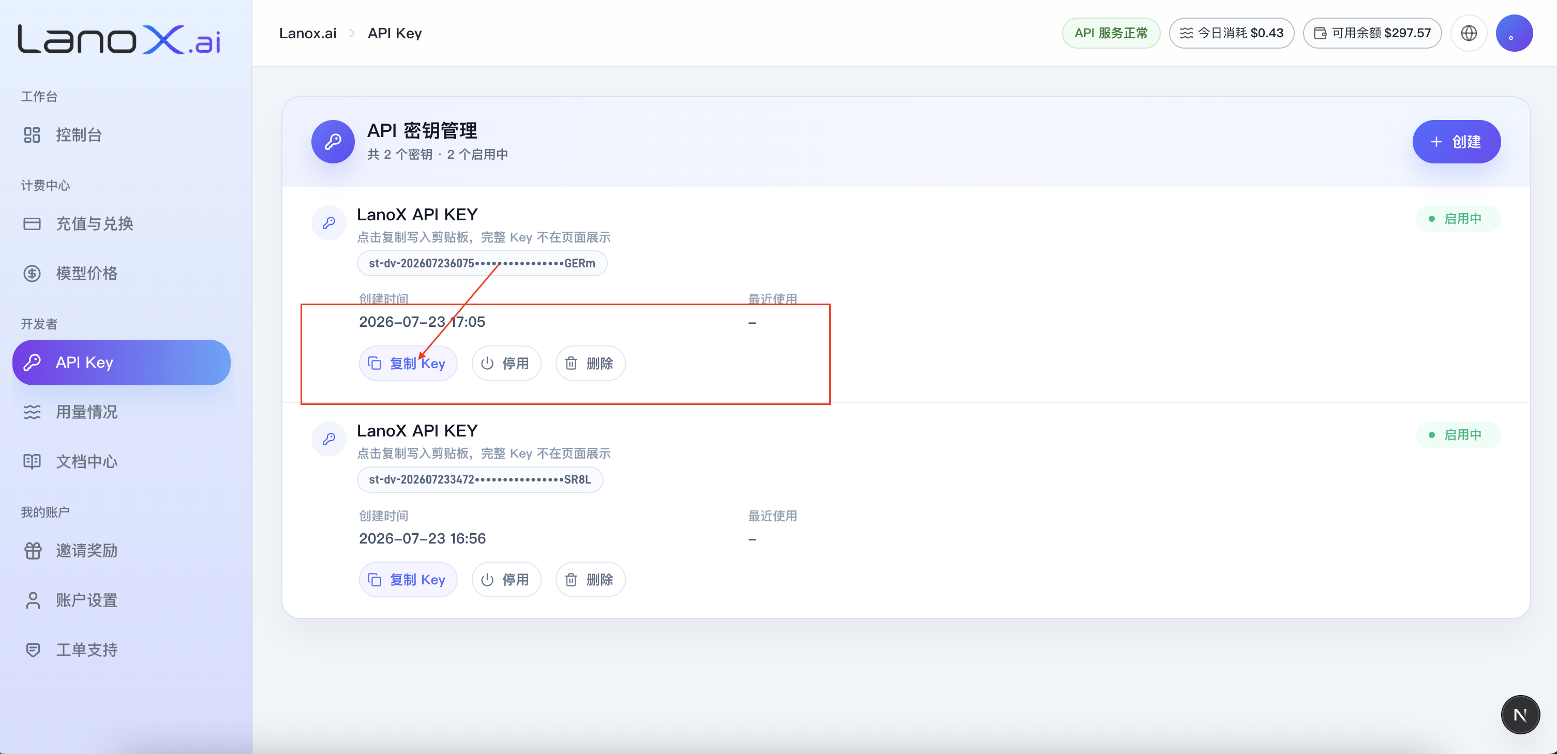Screen dimensions: 1557x754
Task: Open the user avatar menu
Action: coord(1514,33)
